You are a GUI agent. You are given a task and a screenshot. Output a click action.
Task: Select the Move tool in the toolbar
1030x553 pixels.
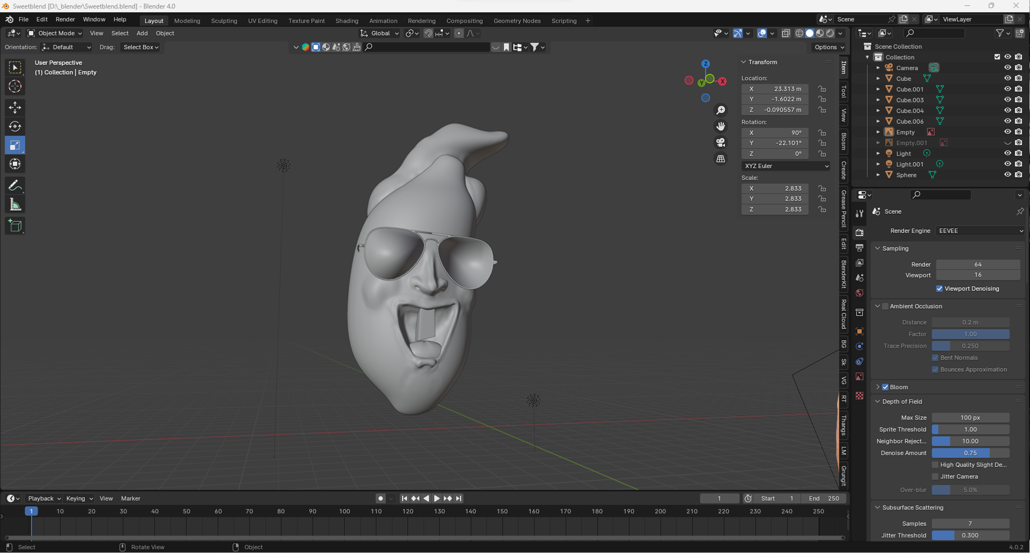click(15, 107)
